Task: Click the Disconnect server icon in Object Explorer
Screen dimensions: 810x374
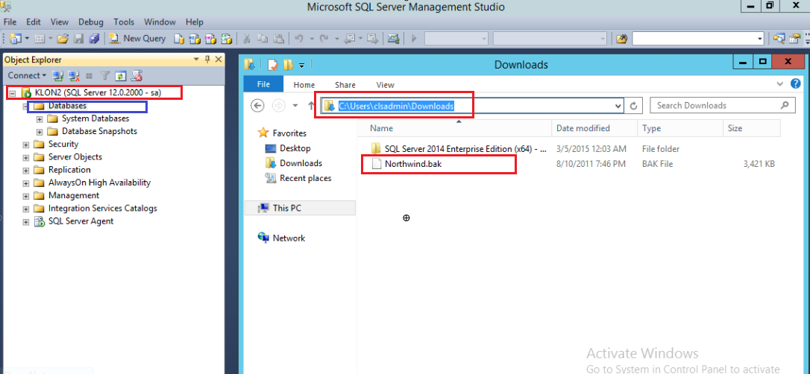Action: pos(74,75)
